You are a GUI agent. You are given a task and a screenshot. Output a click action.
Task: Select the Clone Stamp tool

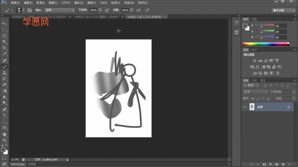(x=4, y=73)
